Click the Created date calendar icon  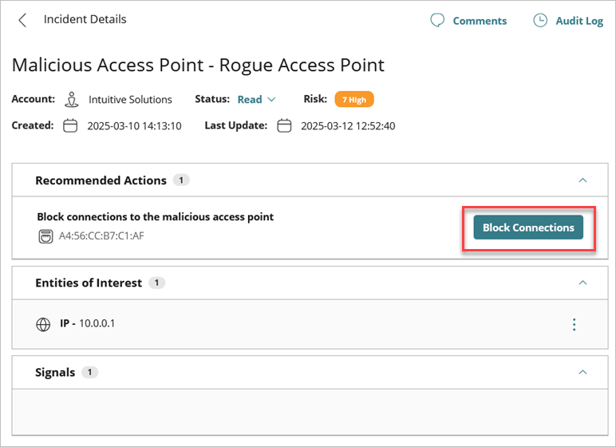click(x=70, y=126)
